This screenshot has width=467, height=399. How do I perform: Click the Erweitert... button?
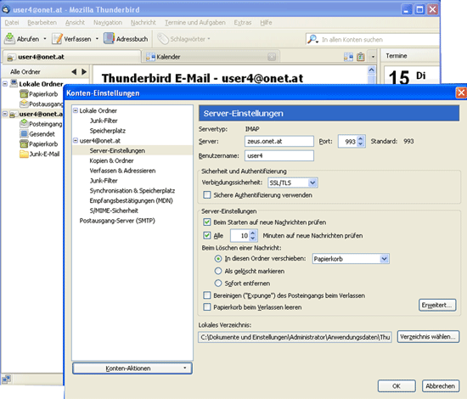click(x=437, y=305)
